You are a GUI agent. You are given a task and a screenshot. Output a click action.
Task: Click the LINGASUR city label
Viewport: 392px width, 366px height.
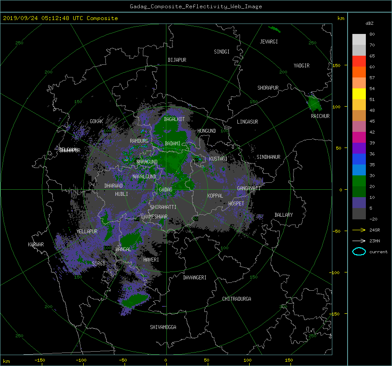click(x=247, y=122)
